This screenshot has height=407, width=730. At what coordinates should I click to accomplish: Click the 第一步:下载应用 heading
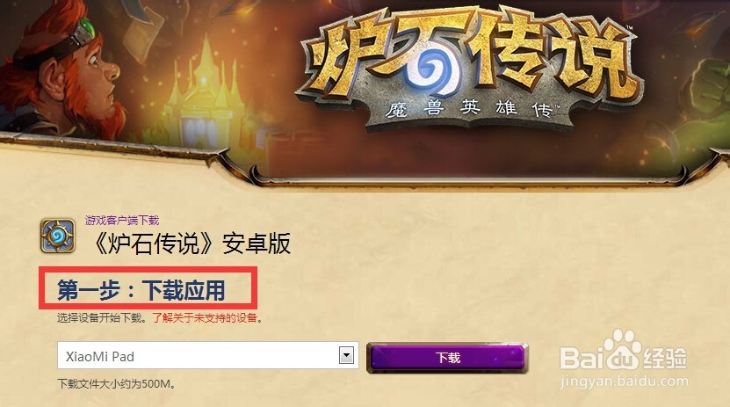(x=141, y=290)
